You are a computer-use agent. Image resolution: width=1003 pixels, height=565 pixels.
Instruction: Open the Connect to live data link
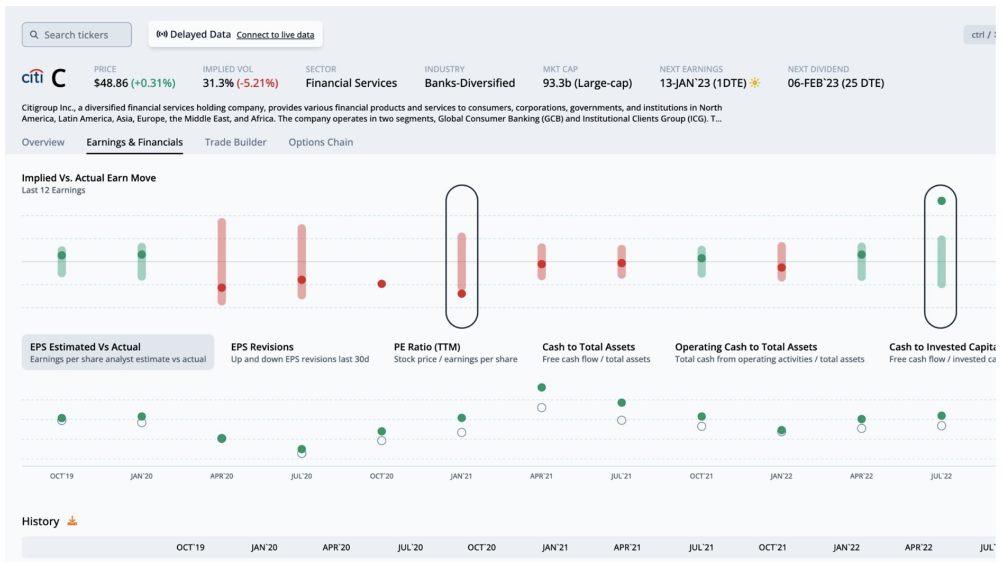[275, 35]
